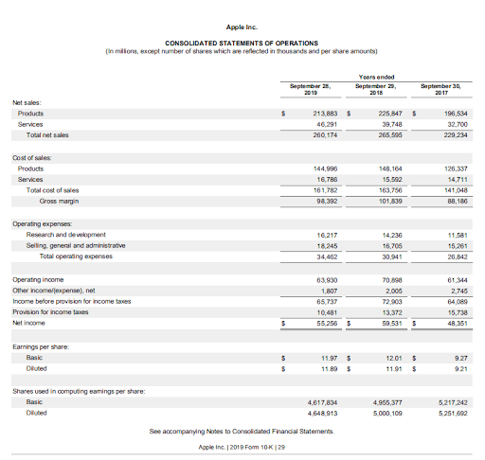Select the 'Net income' row label

(28, 323)
